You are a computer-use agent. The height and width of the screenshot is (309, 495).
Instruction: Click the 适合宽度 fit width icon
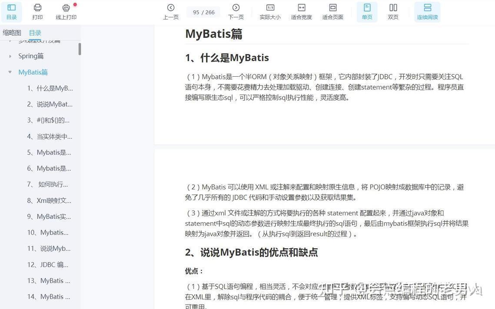point(301,11)
